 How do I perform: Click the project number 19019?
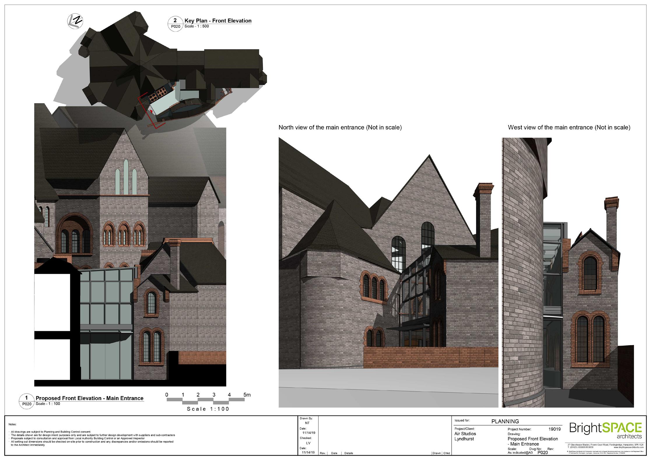coord(554,429)
